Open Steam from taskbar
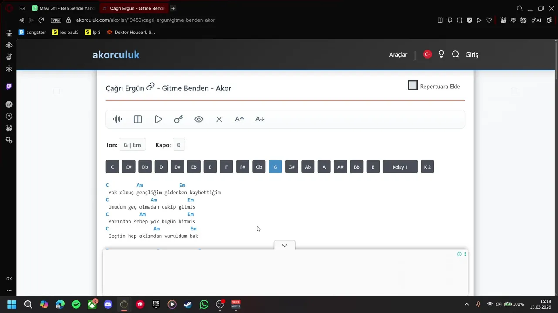Image resolution: width=558 pixels, height=313 pixels. point(188,304)
